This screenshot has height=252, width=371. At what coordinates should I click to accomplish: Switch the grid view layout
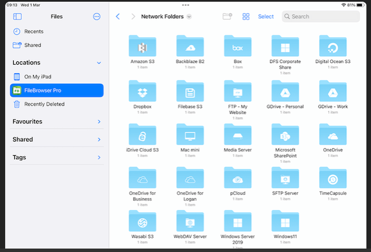pos(246,17)
